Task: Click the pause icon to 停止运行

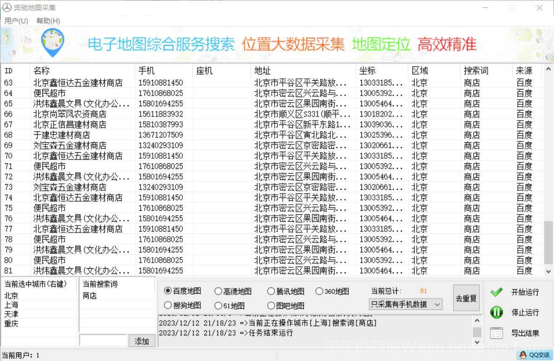Action: click(496, 312)
